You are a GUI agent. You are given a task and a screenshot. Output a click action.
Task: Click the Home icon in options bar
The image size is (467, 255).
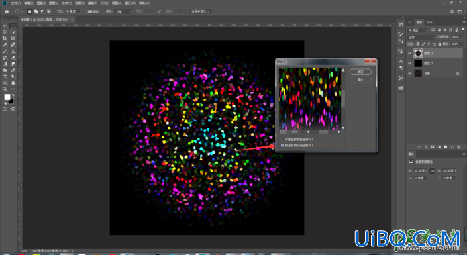7,11
